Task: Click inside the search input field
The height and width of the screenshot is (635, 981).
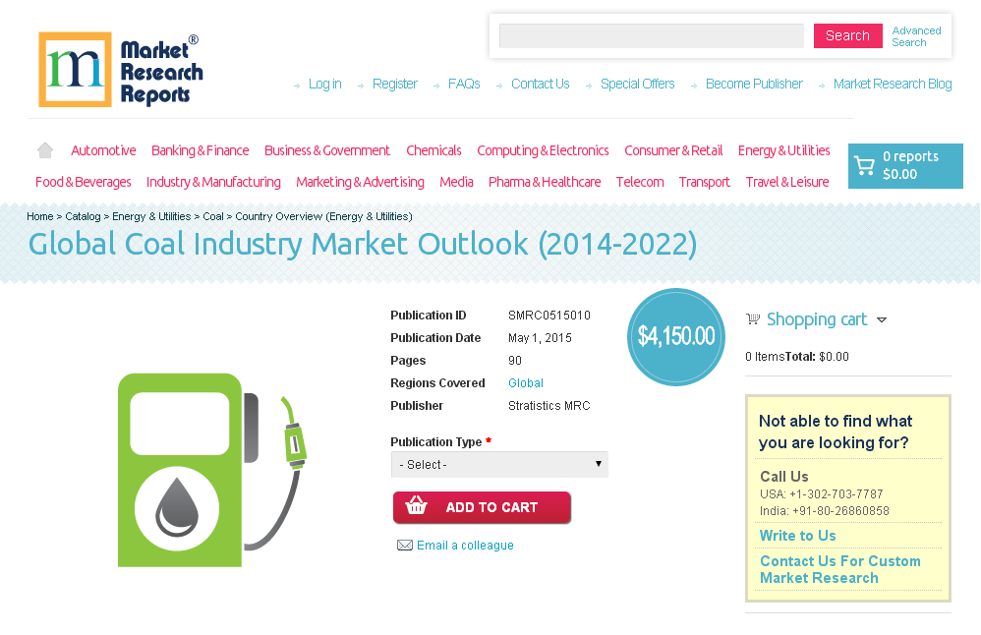Action: [651, 35]
